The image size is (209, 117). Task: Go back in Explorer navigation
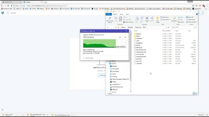(108, 27)
